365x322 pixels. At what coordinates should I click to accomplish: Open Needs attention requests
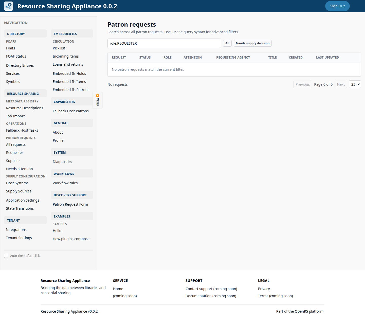point(20,169)
